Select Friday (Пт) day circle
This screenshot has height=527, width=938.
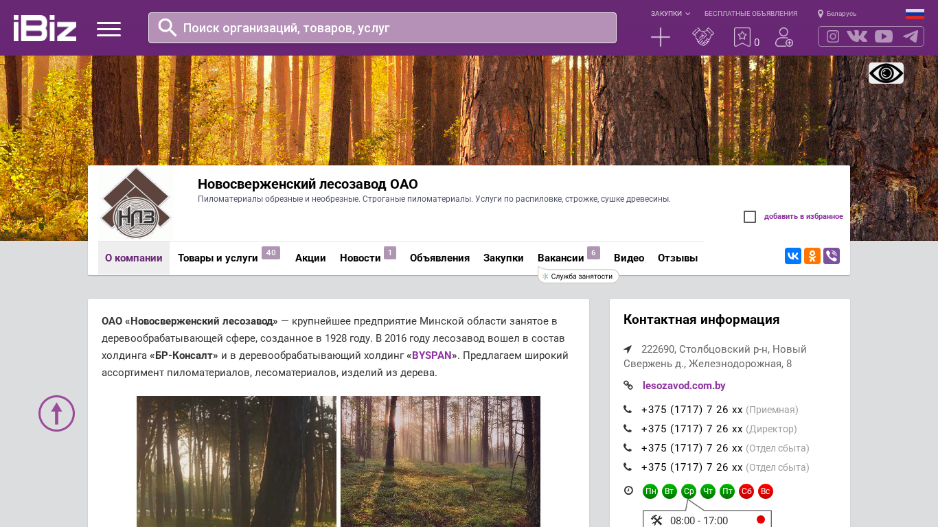pyautogui.click(x=727, y=491)
